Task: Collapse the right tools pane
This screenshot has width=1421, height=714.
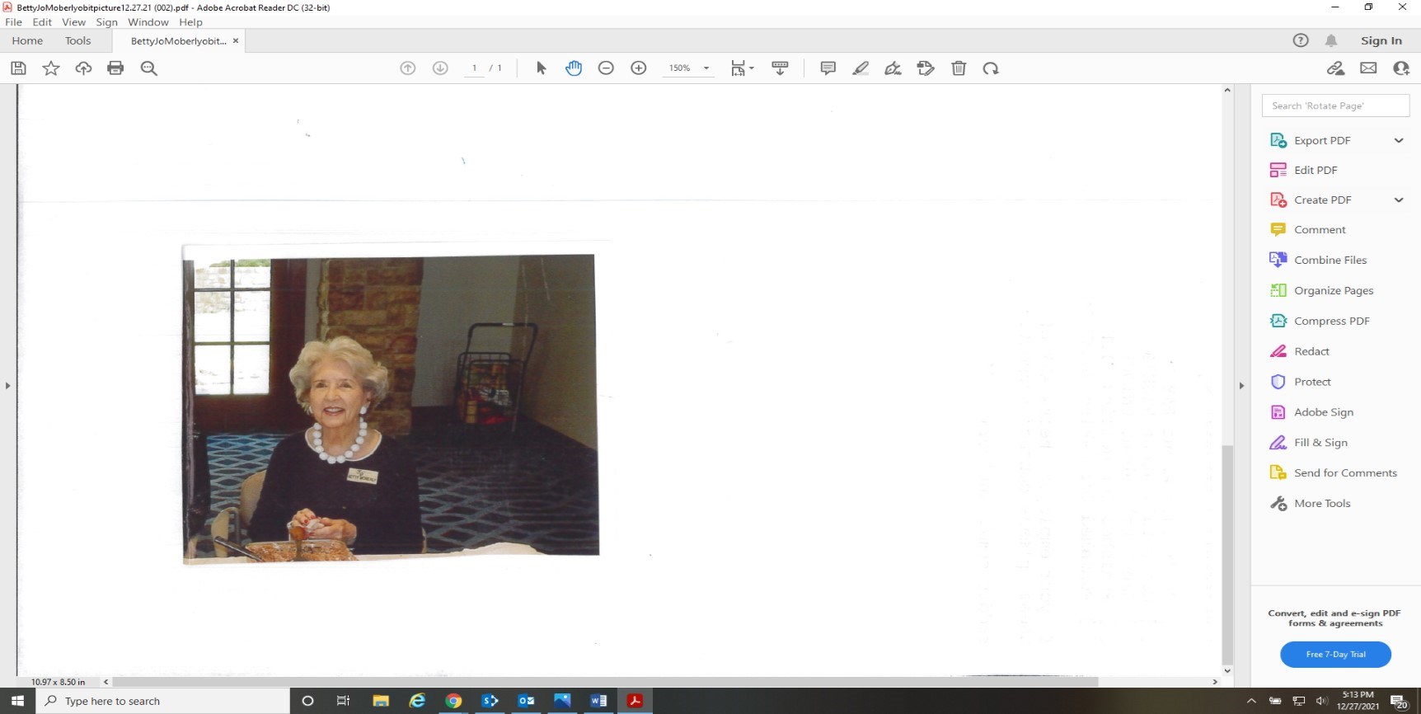Action: point(1241,385)
